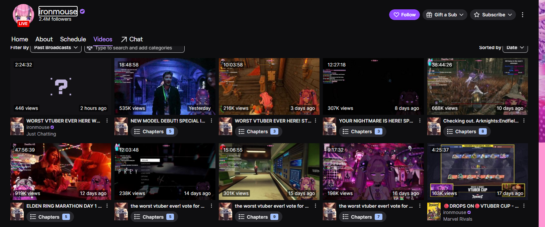The width and height of the screenshot is (545, 227).
Task: Select the Videos tab
Action: click(x=103, y=39)
